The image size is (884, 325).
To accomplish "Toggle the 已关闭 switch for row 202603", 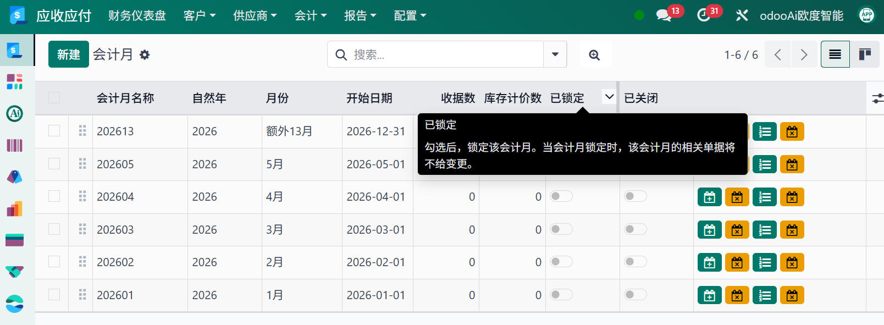I will [636, 229].
